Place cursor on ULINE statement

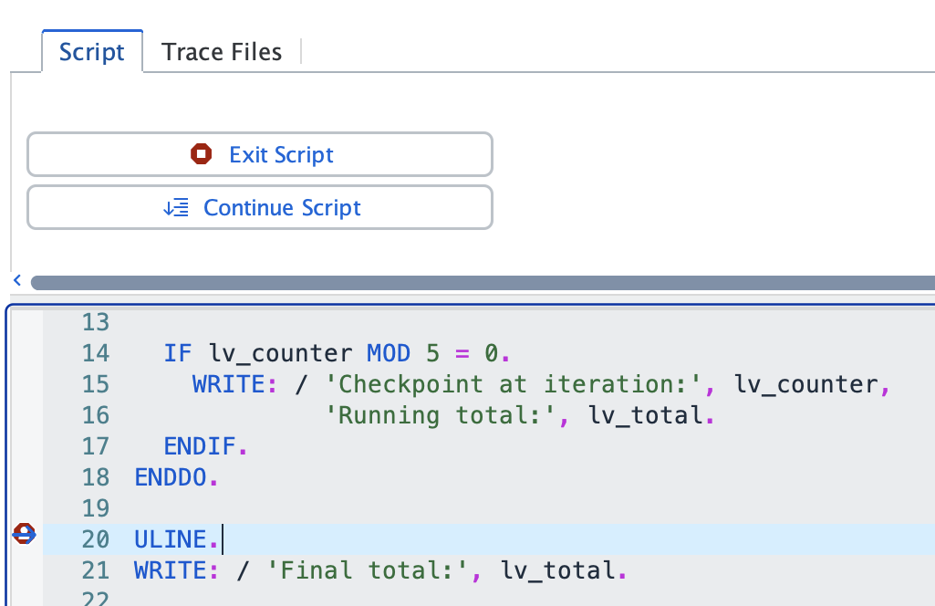coord(176,539)
